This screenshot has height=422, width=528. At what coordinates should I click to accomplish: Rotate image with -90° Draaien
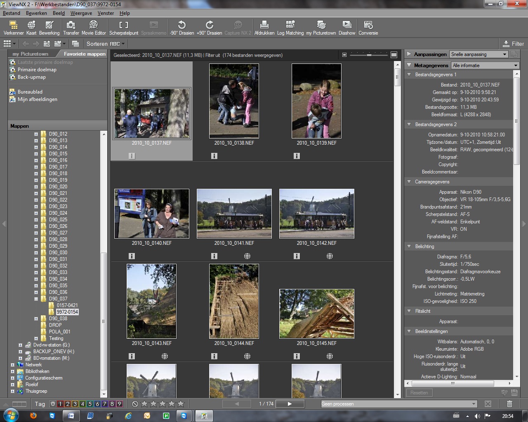tap(181, 28)
